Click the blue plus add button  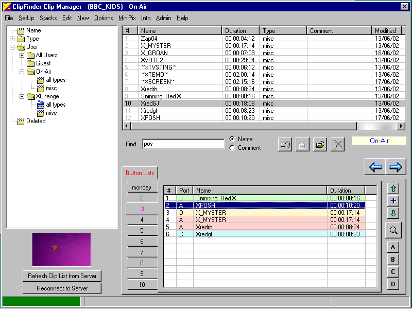(393, 201)
